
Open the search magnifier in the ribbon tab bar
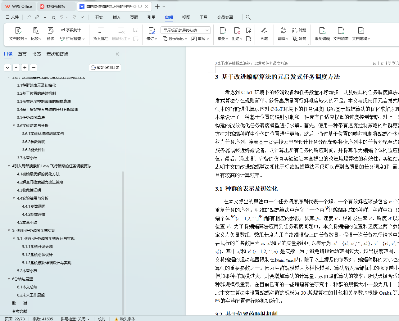248,17
